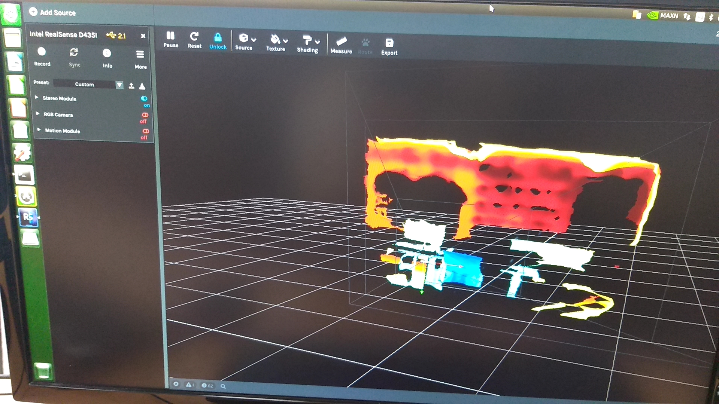Click the Export save icon
Viewport: 719px width, 404px height.
point(389,43)
